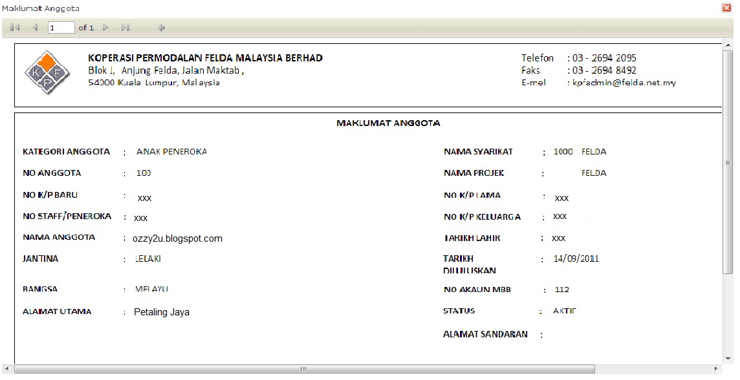
Task: Click the current page number field
Action: 61,27
